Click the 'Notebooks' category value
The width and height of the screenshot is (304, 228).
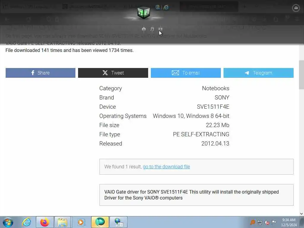click(216, 88)
